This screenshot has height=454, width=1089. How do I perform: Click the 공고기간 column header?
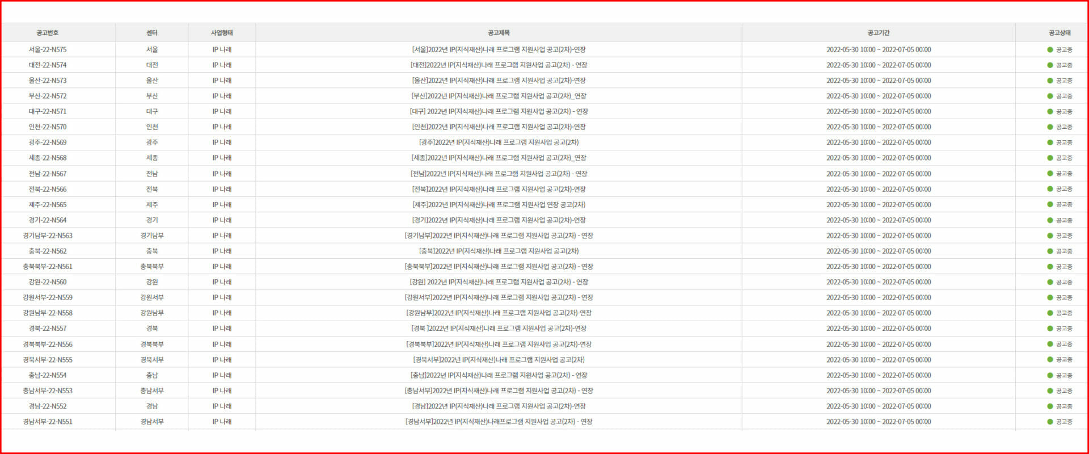(x=878, y=33)
